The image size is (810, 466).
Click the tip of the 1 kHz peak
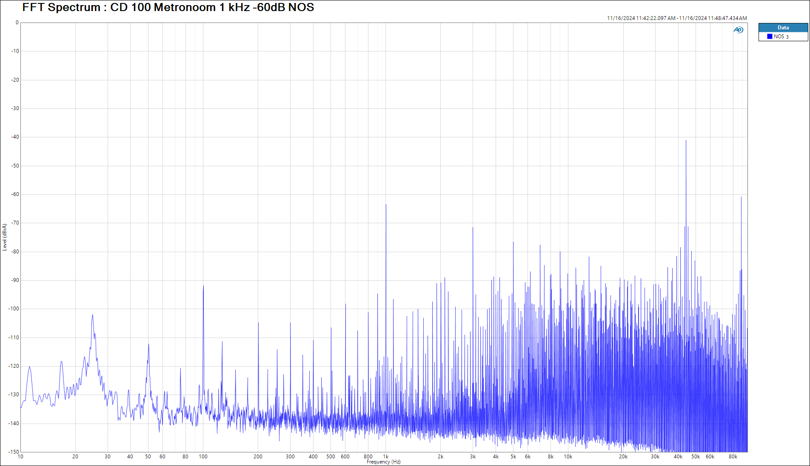coord(386,205)
